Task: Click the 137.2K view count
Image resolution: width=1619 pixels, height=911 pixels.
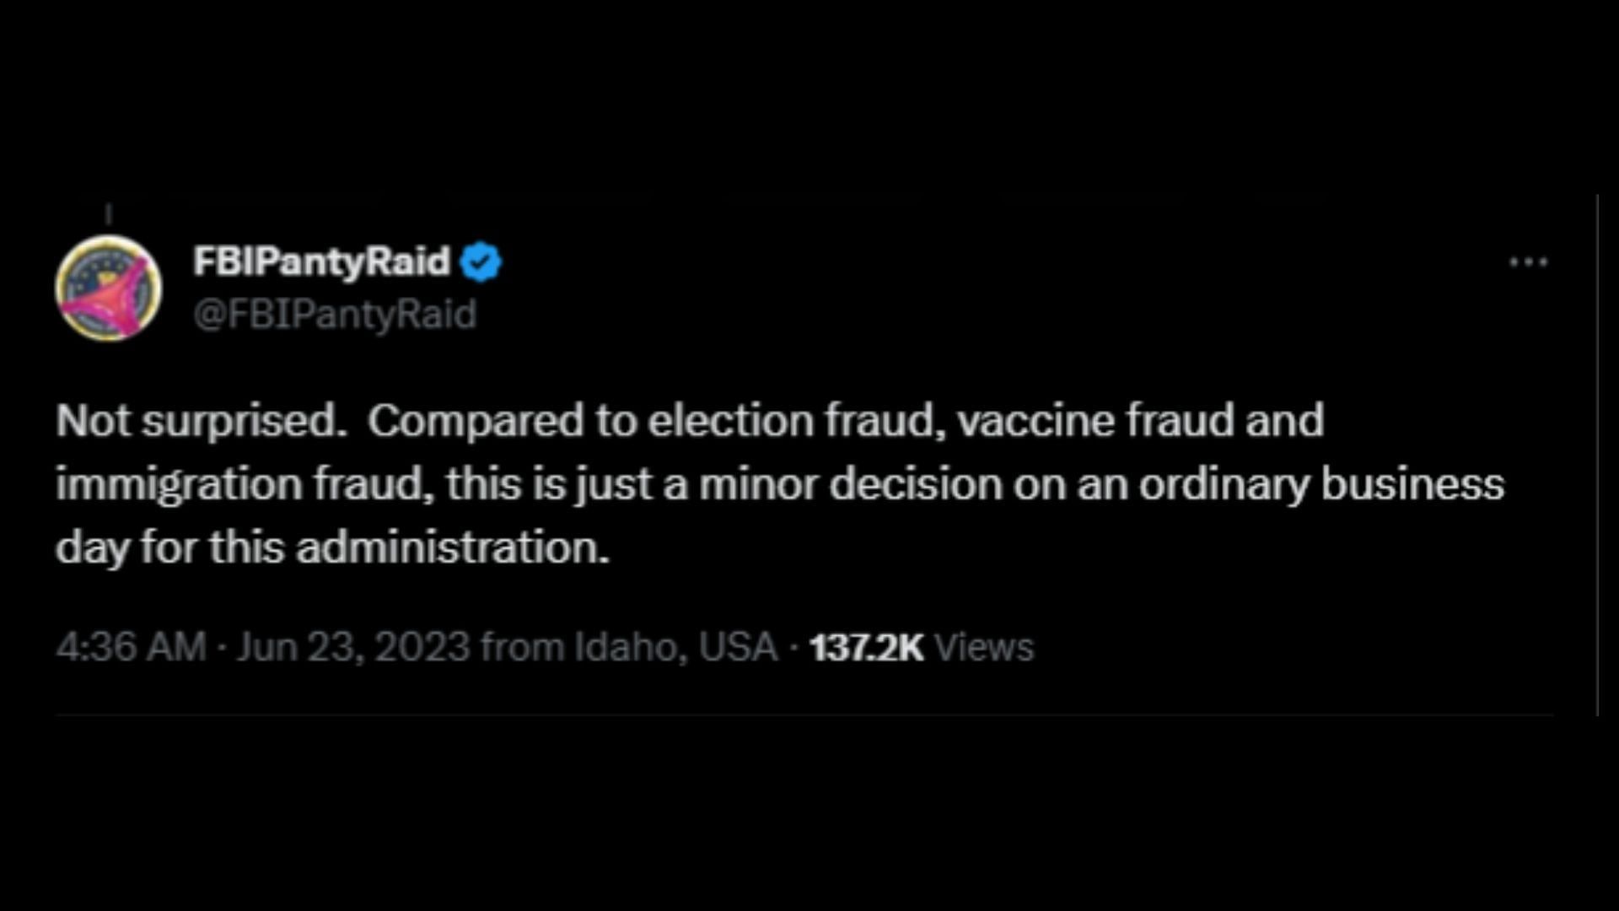Action: point(866,648)
